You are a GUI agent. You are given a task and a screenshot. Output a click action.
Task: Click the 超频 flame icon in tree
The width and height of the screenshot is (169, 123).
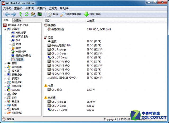click(x=13, y=48)
